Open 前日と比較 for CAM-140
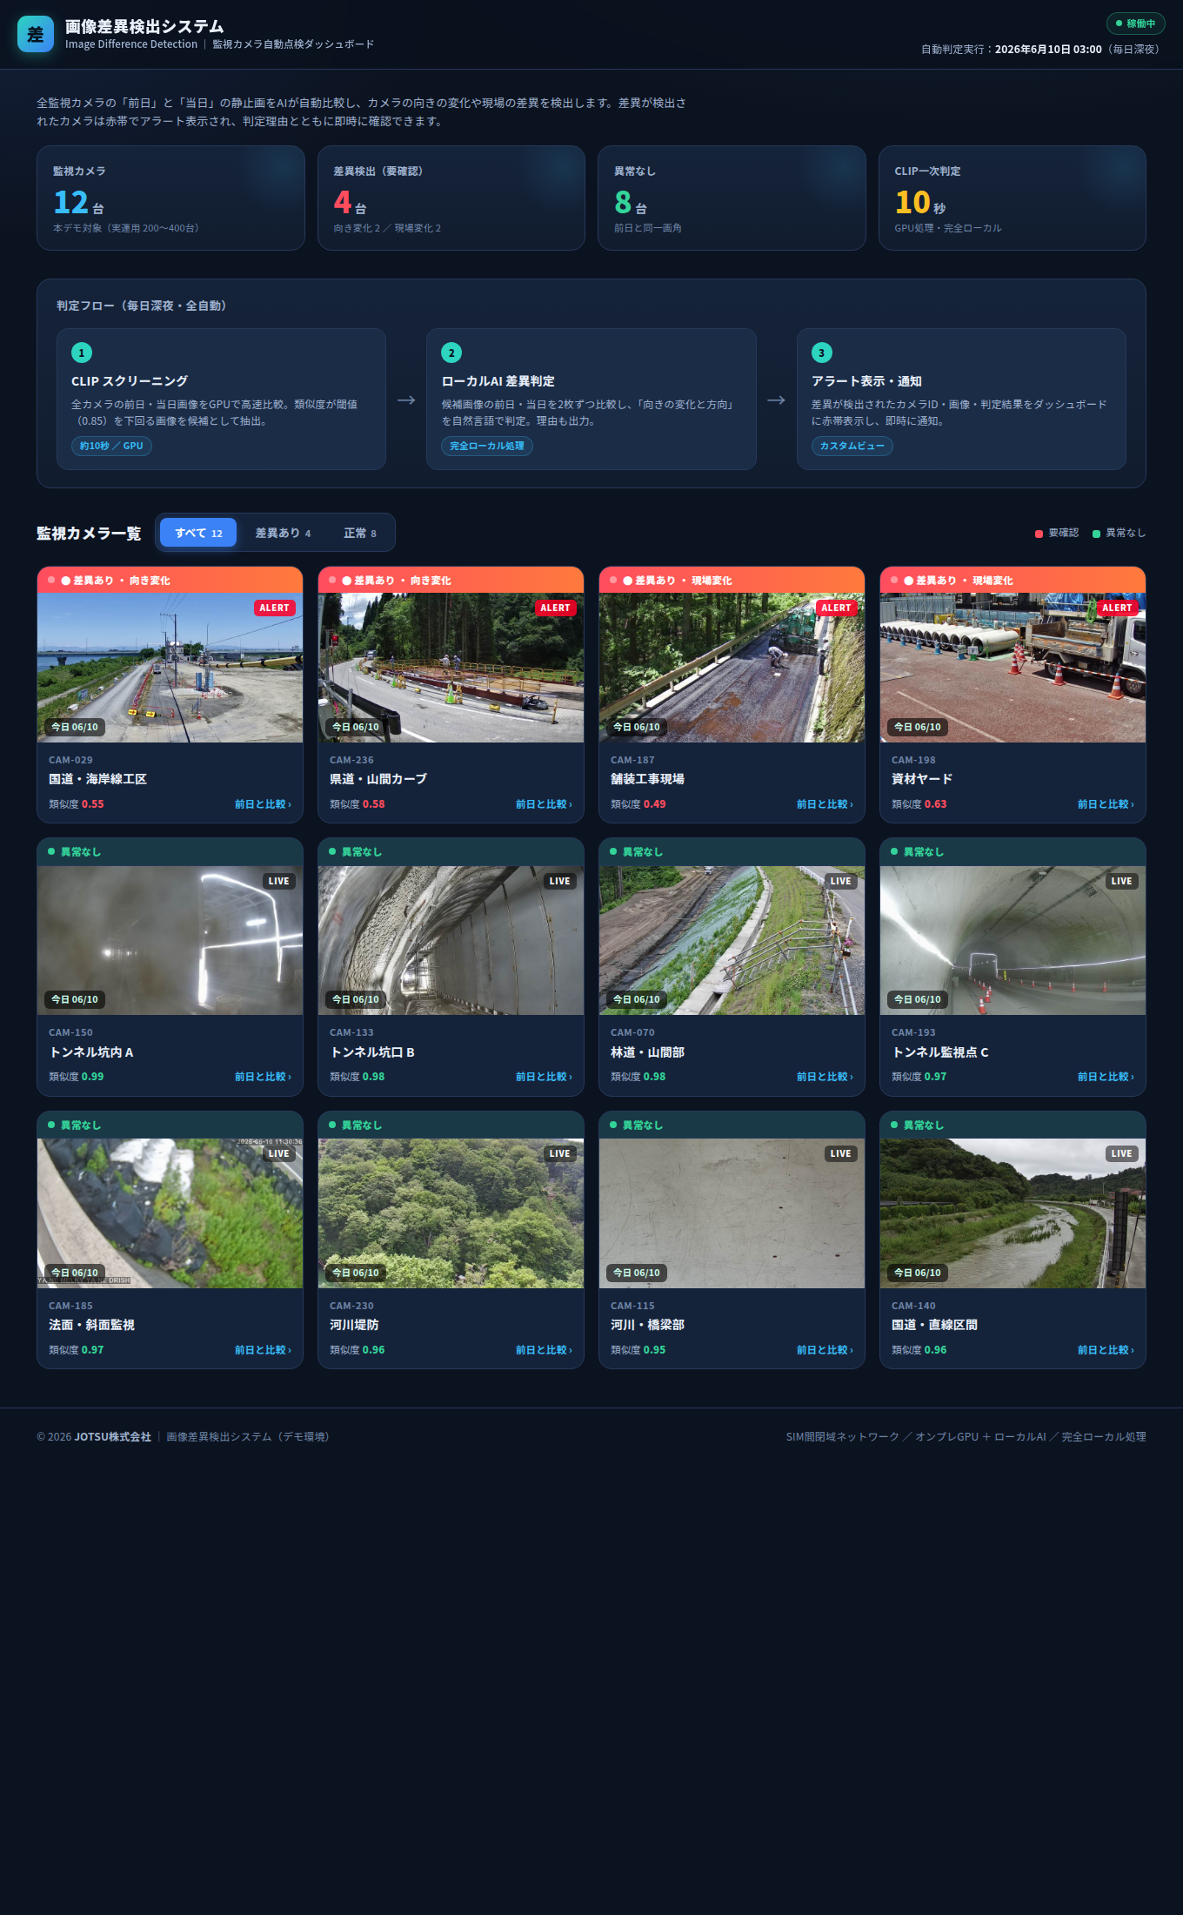Image resolution: width=1183 pixels, height=1915 pixels. pyautogui.click(x=1106, y=1350)
